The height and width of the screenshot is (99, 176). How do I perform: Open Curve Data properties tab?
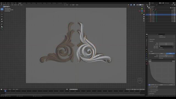(147, 60)
